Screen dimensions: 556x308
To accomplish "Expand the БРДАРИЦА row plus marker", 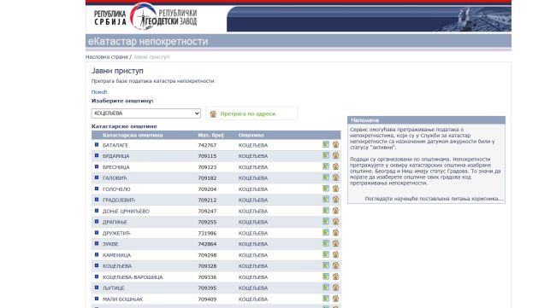I will coord(97,155).
